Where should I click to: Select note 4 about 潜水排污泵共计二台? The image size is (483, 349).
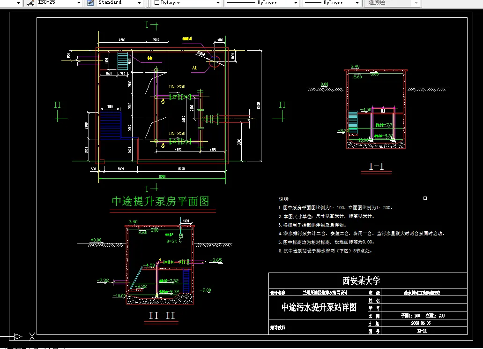[362, 234]
